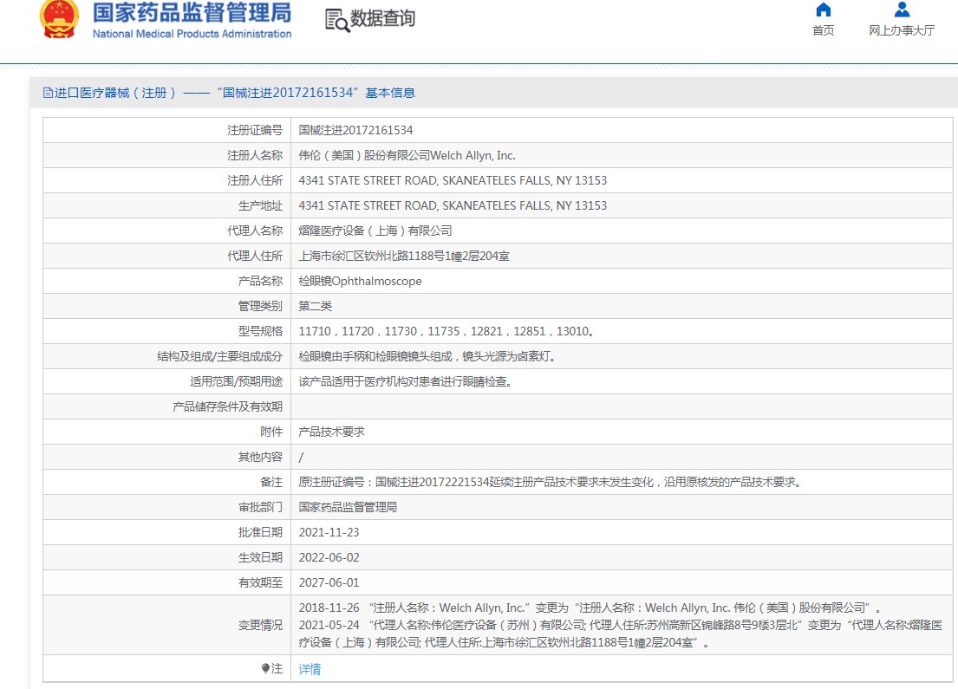
Task: Select the 备注 label cell
Action: (166, 481)
